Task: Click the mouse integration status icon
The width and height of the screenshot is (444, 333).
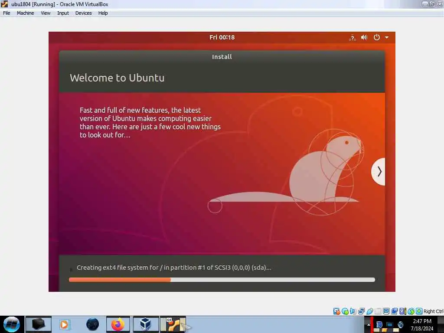Action: [x=411, y=311]
